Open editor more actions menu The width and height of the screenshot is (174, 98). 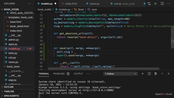(x=169, y=4)
